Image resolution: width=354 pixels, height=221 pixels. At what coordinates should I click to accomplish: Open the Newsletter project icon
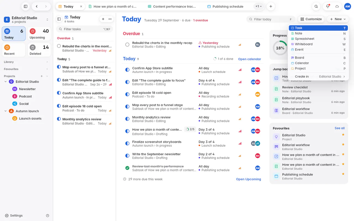(x=15, y=89)
